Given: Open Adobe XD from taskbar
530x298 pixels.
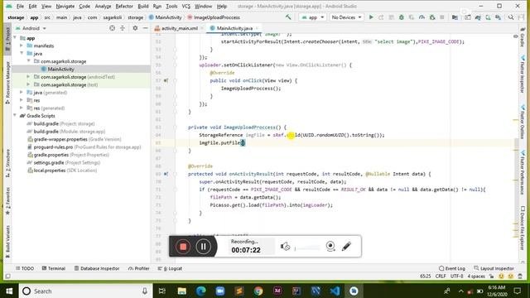Looking at the screenshot, I should pos(277,291).
